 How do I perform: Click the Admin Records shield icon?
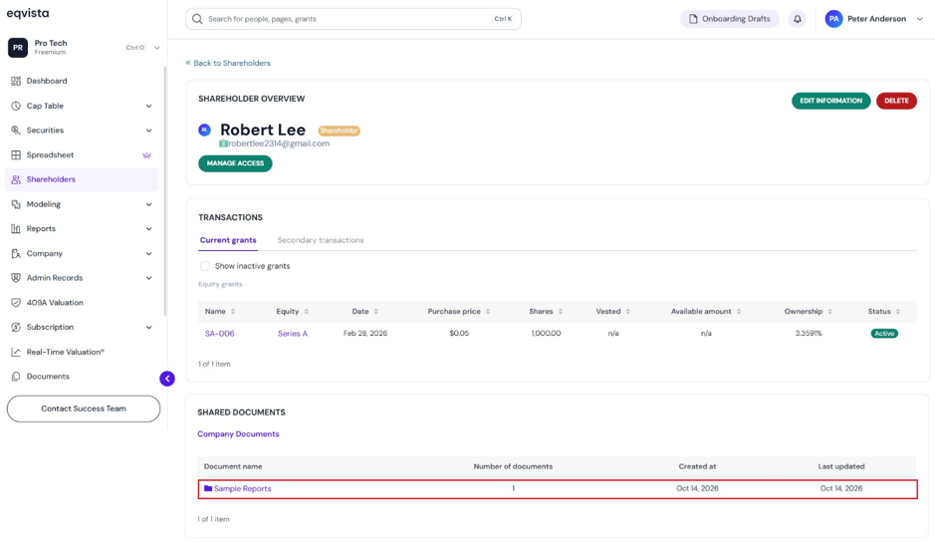[16, 278]
